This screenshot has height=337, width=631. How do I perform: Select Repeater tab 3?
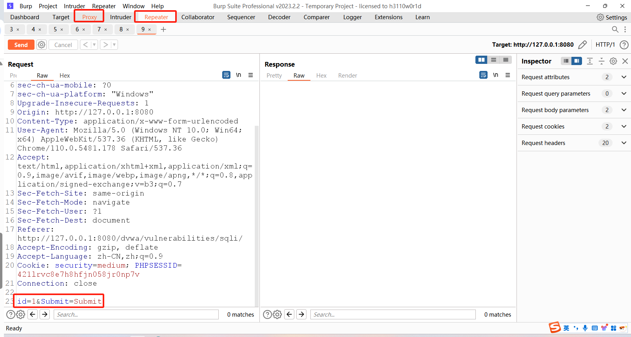click(x=11, y=29)
